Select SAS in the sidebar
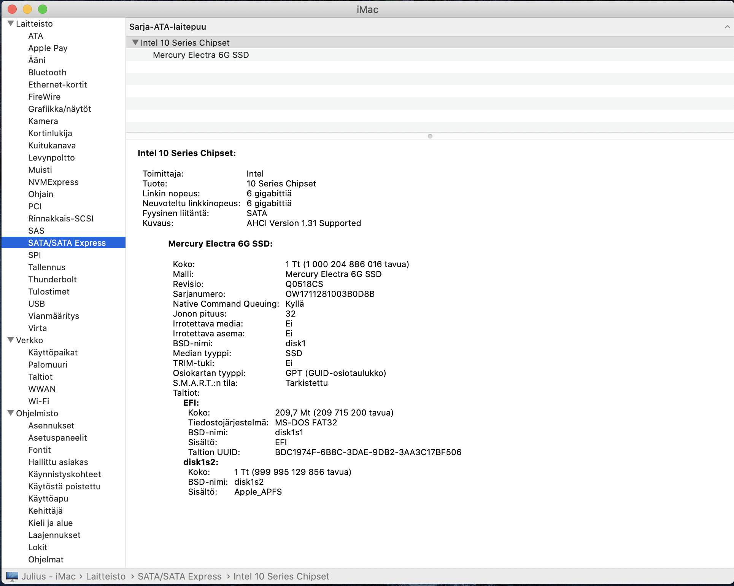This screenshot has width=734, height=586. tap(36, 231)
